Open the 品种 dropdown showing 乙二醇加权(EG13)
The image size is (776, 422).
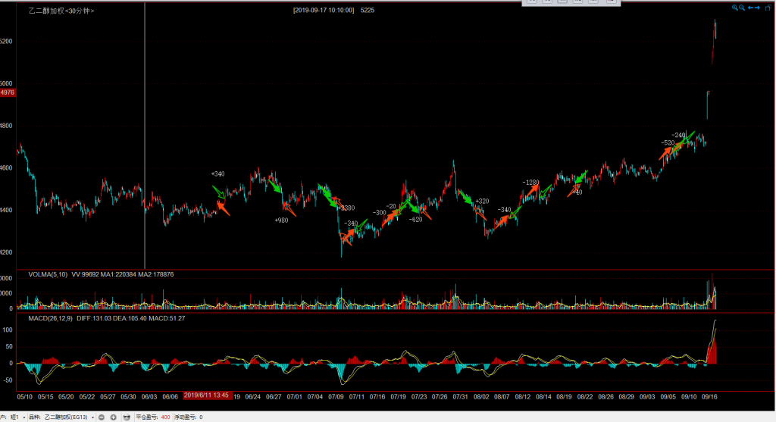click(x=67, y=417)
